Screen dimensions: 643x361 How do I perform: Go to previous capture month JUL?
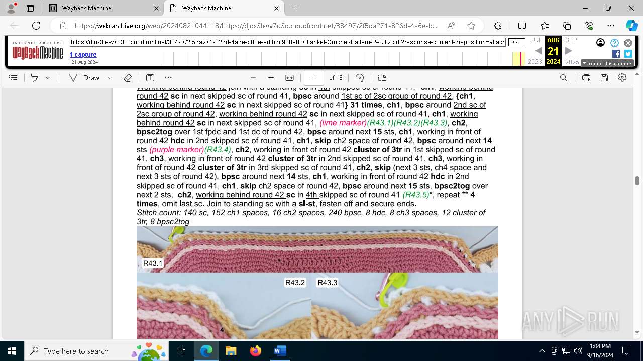click(537, 40)
